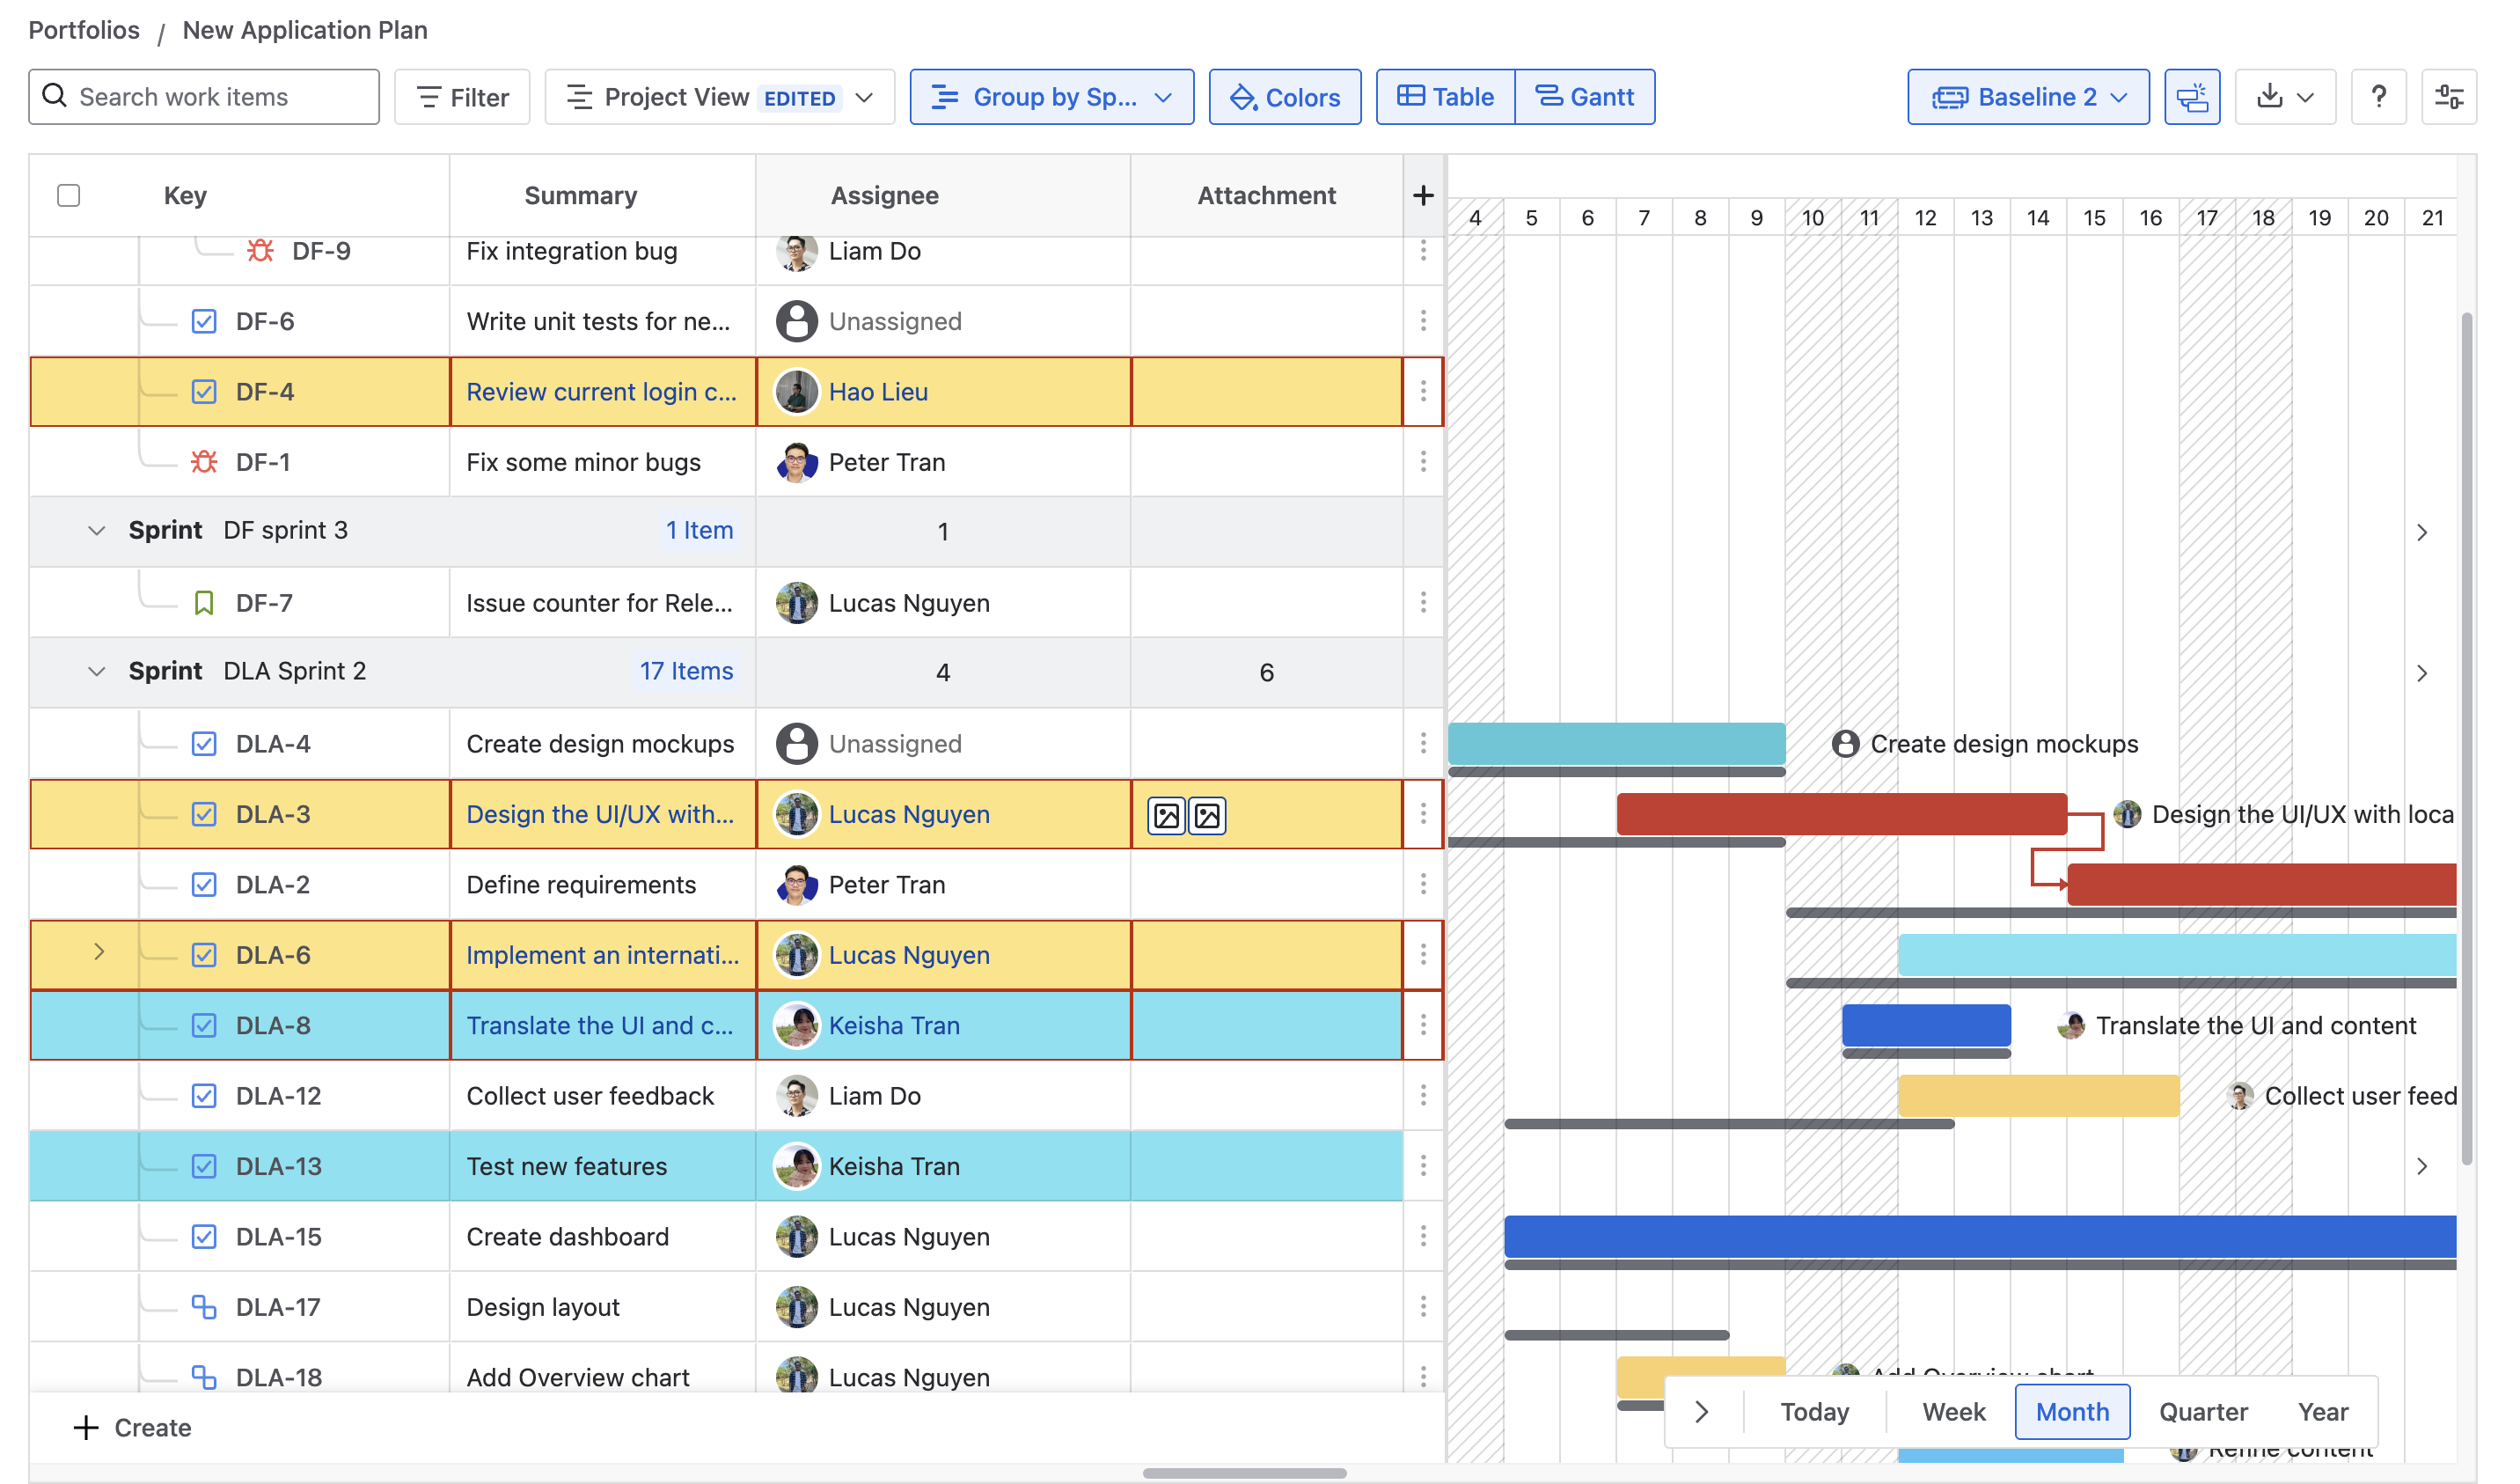Tick the select-all checkbox in header

(x=68, y=195)
